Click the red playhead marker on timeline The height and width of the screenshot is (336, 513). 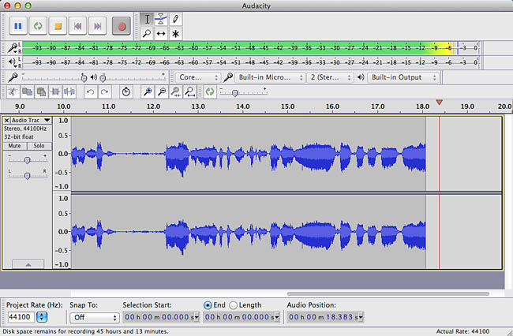(x=440, y=103)
